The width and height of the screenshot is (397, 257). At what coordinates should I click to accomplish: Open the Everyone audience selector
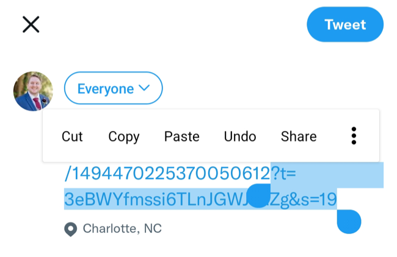click(113, 89)
